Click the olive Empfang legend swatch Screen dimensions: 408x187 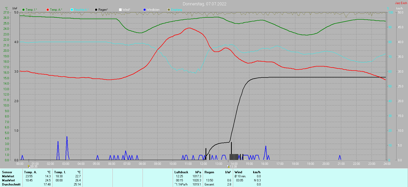tap(169, 10)
